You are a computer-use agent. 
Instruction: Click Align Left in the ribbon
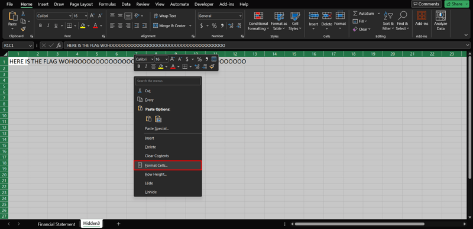click(x=112, y=25)
